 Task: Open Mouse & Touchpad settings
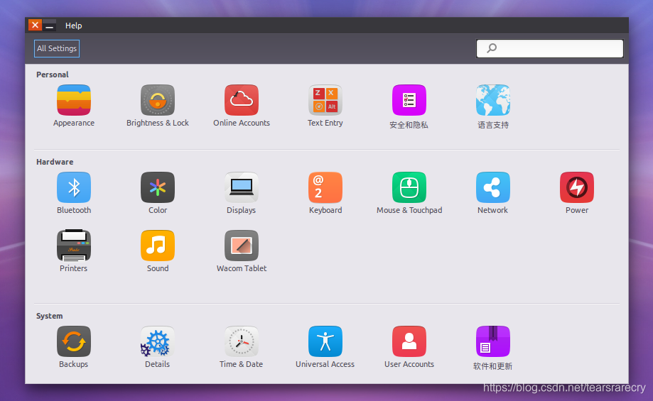click(409, 187)
